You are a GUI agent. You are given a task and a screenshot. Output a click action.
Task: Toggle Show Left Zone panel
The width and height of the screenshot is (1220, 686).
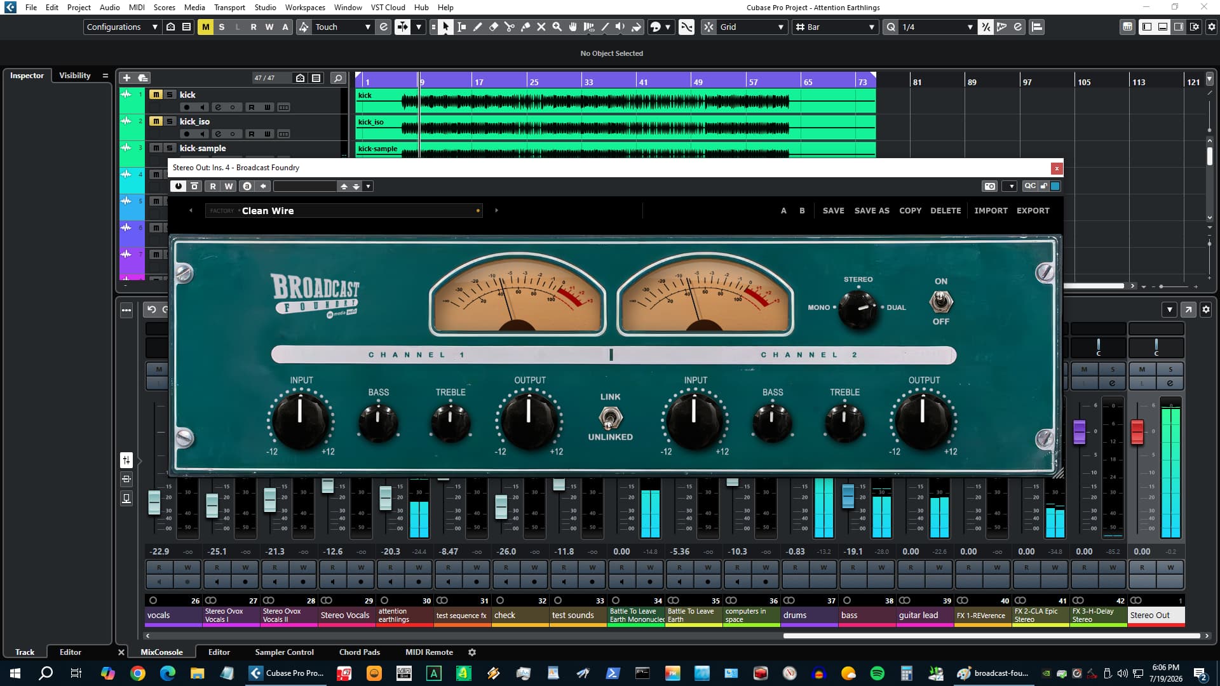coord(1147,27)
